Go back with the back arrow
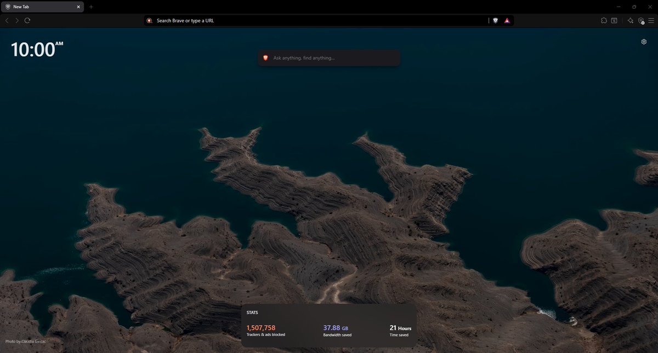The height and width of the screenshot is (353, 658). pyautogui.click(x=7, y=20)
